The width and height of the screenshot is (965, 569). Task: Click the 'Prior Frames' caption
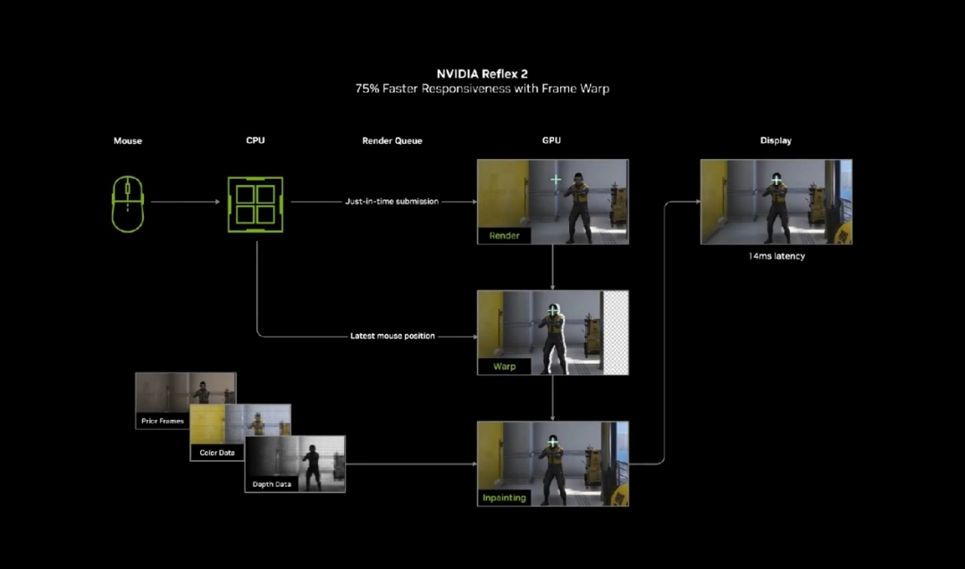click(163, 421)
